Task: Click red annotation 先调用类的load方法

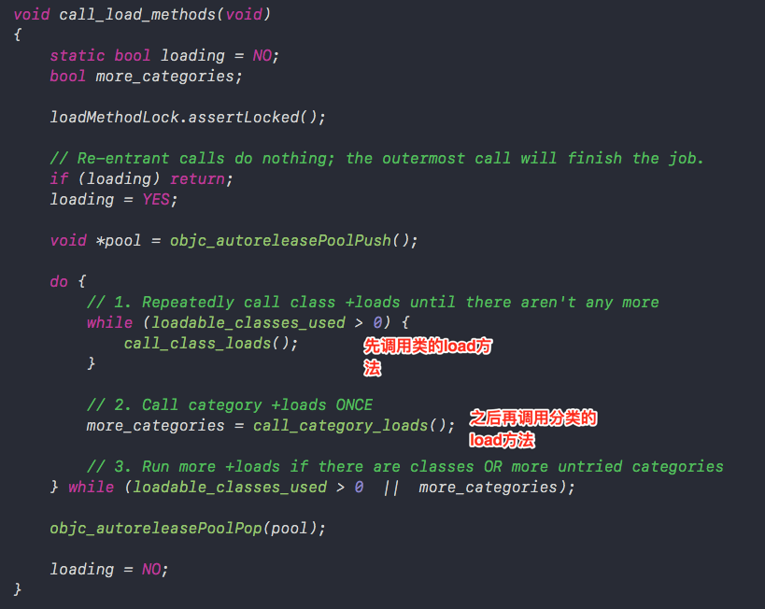Action: pyautogui.click(x=428, y=357)
